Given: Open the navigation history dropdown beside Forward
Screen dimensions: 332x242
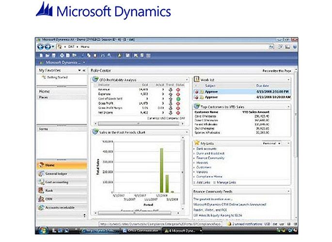Looking at the screenshot, I should (x=53, y=46).
